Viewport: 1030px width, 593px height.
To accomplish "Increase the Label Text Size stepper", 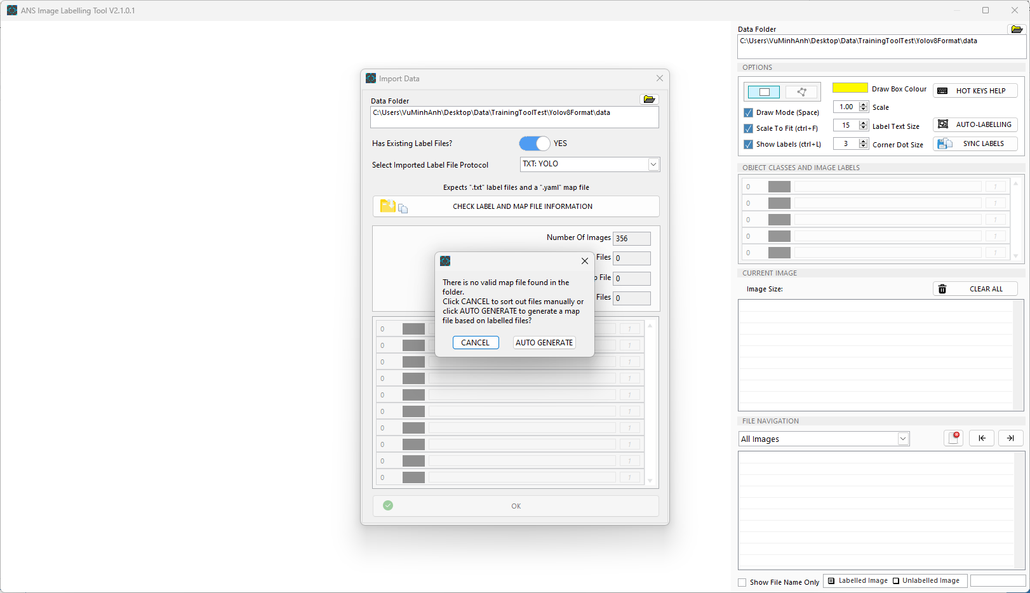I will click(x=863, y=123).
